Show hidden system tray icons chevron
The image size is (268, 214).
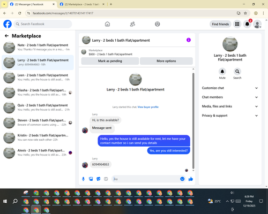(x=227, y=201)
